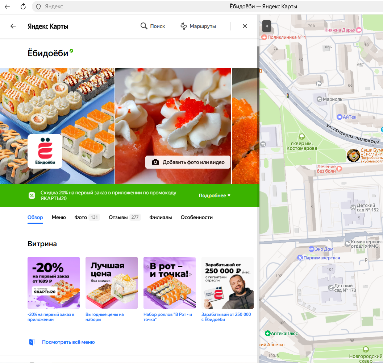Click Посмотреть всё меню link
383x363 pixels.
click(x=68, y=342)
